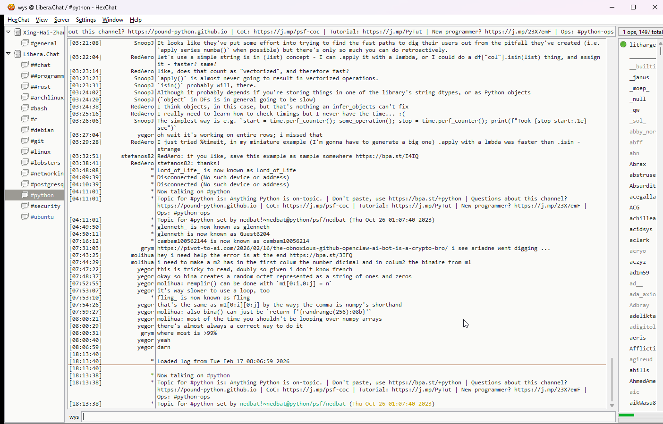Viewport: 663px width, 424px height.
Task: Select user _moep_ in the user list
Action: pyautogui.click(x=639, y=88)
